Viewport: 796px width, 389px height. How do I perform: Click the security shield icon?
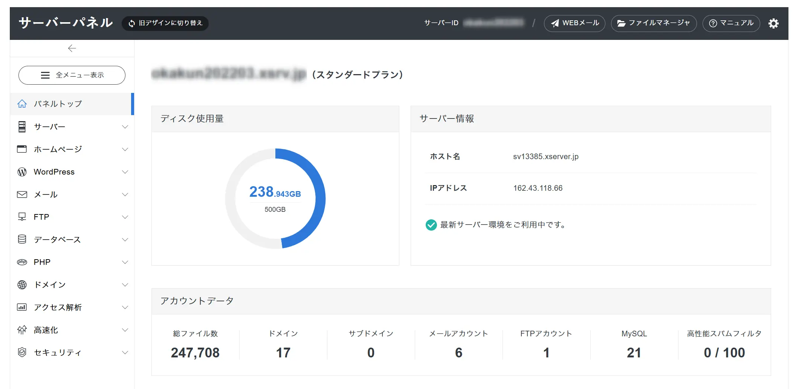22,353
